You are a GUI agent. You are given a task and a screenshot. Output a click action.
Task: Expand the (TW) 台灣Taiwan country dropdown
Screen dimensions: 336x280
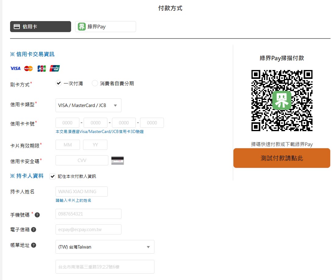(x=105, y=247)
